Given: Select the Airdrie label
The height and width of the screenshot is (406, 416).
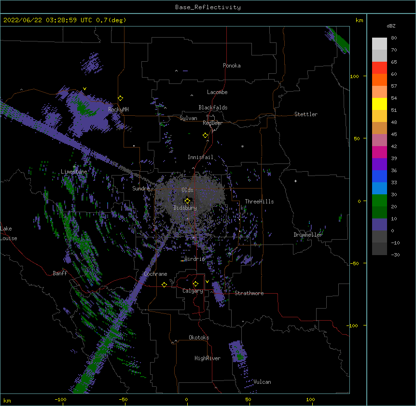Looking at the screenshot, I should (x=194, y=259).
